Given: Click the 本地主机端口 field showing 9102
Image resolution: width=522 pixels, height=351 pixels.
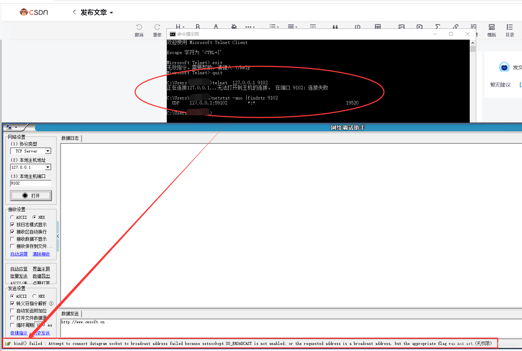Looking at the screenshot, I should pyautogui.click(x=31, y=183).
